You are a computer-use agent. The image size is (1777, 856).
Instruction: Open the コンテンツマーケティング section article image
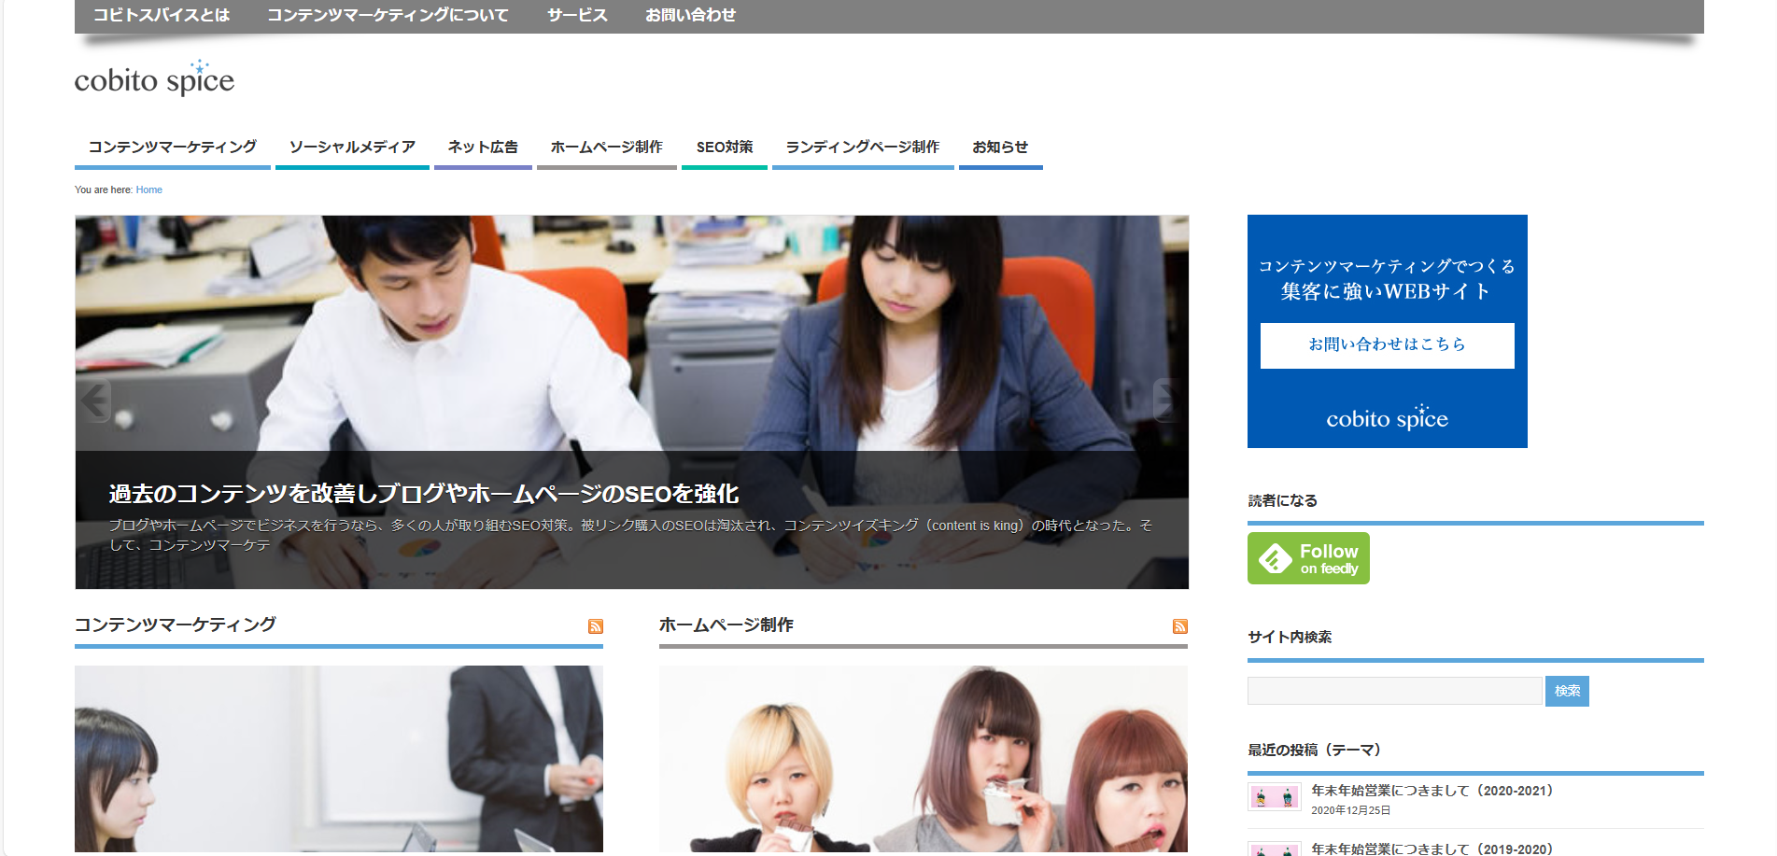339,759
